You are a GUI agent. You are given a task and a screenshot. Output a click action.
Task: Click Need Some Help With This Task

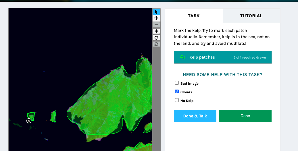pos(222,75)
